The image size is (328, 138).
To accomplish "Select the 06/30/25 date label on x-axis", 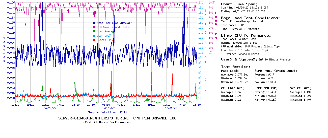I will click(110, 108).
